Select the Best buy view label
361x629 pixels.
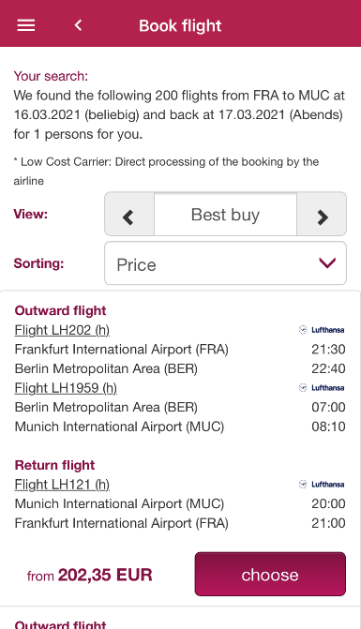point(225,215)
